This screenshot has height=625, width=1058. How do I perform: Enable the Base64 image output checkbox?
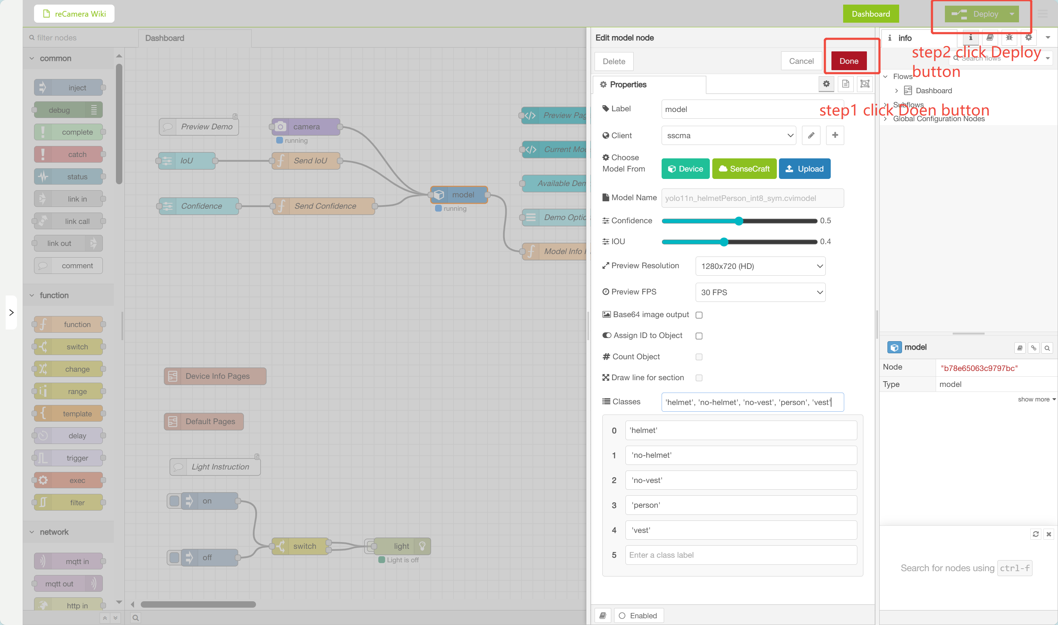coord(699,315)
